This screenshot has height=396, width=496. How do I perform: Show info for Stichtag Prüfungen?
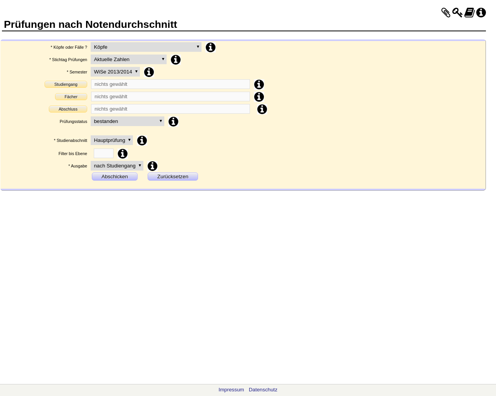176,60
